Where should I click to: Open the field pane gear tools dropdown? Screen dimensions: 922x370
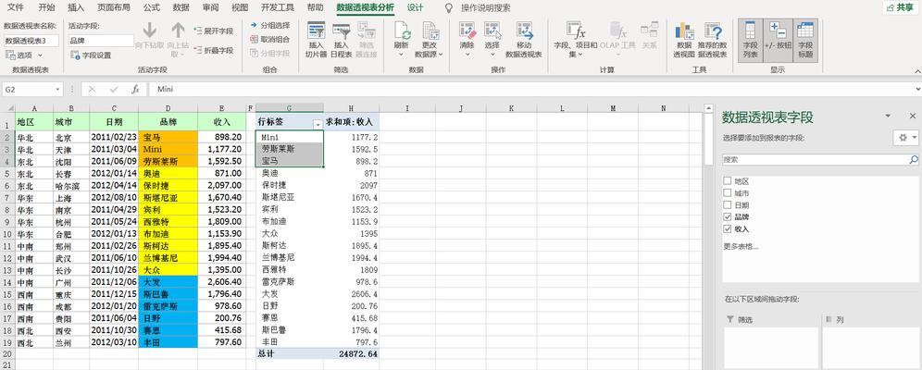coord(906,138)
